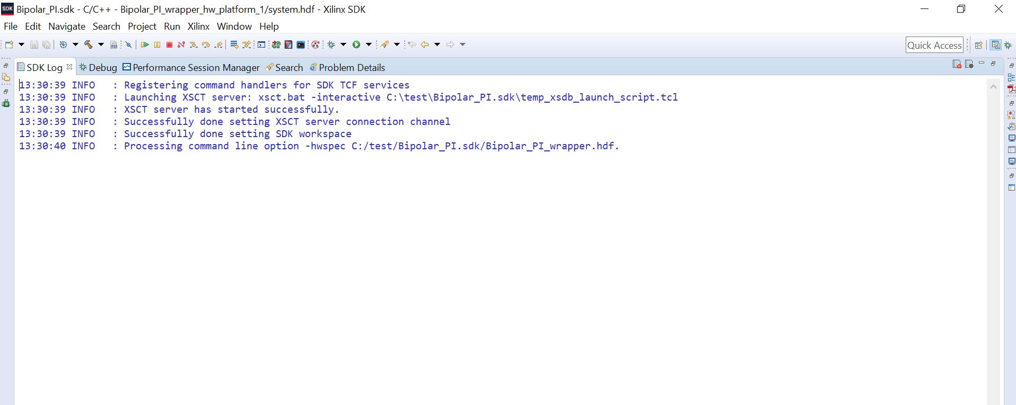The image size is (1016, 405).
Task: Click the Suspend pause icon
Action: [157, 45]
